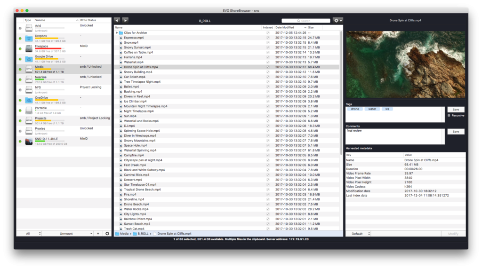The height and width of the screenshot is (269, 482).
Task: Click the plus button to add volume
Action: tap(98, 233)
